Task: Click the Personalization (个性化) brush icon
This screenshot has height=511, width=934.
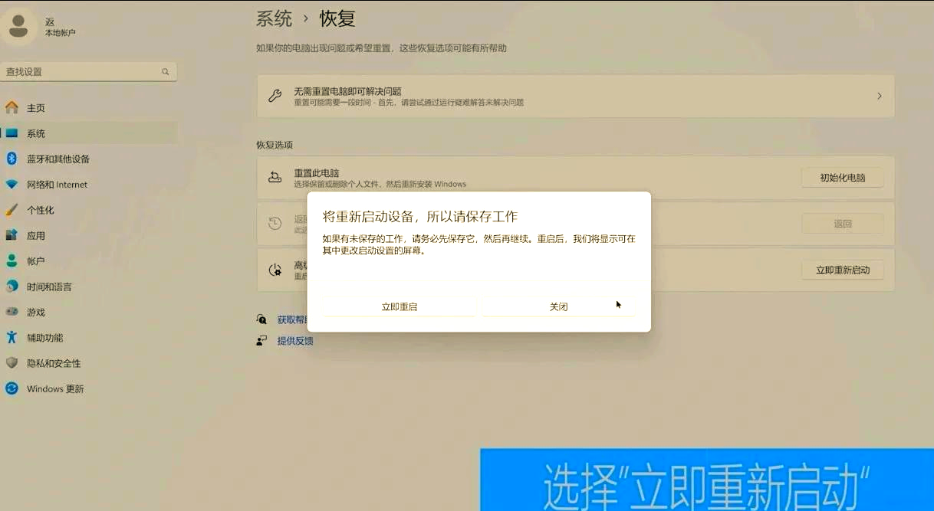Action: (x=12, y=210)
